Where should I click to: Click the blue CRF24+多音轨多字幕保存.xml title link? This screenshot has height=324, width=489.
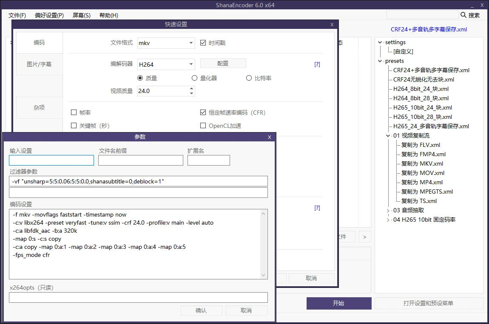429,29
